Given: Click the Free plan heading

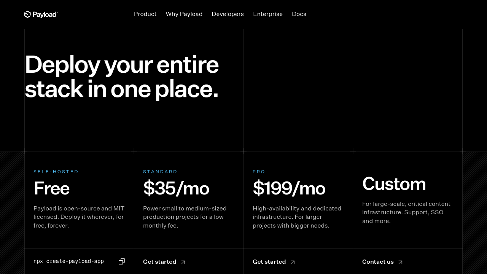Looking at the screenshot, I should tap(51, 188).
